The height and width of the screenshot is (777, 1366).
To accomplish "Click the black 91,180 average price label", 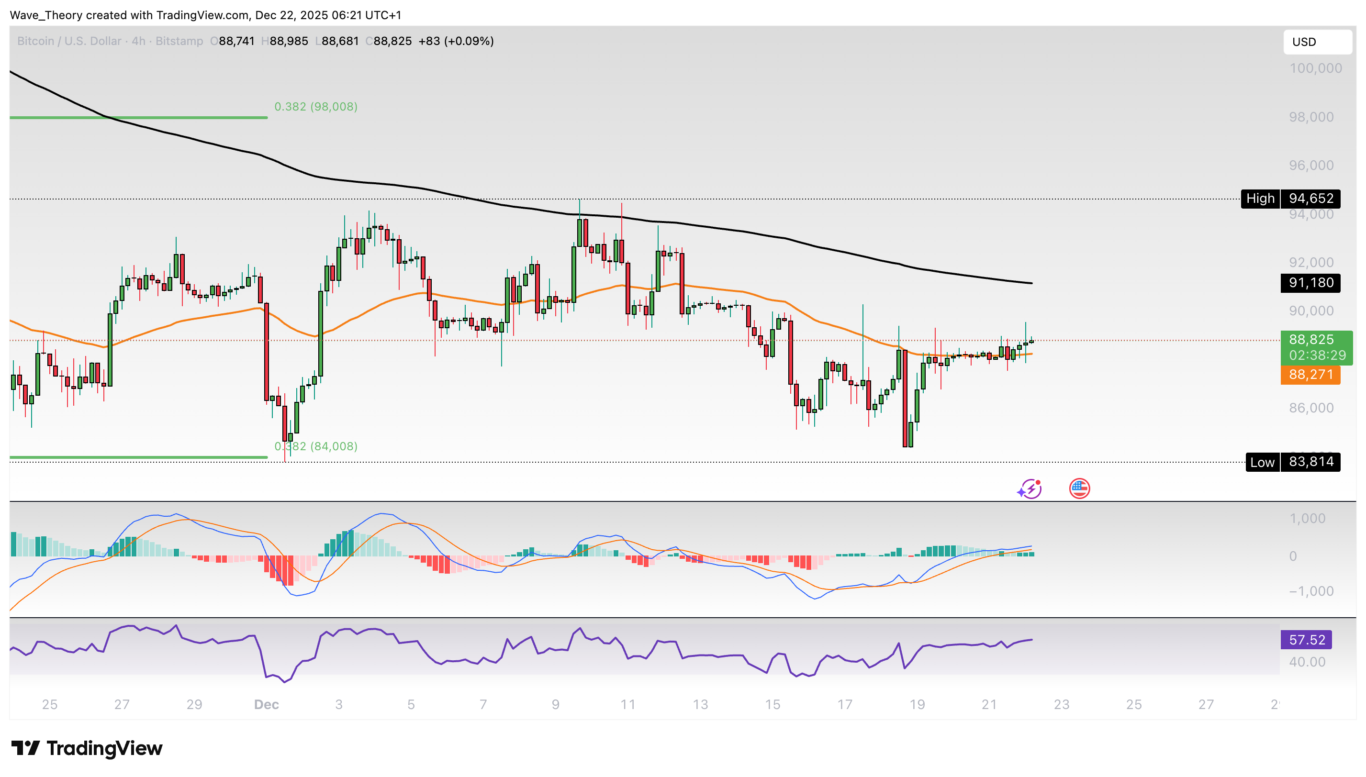I will 1310,283.
